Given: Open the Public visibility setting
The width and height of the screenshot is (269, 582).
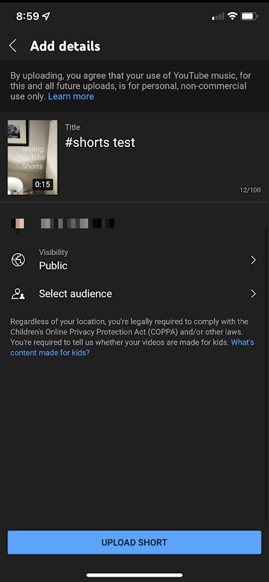Looking at the screenshot, I should point(134,260).
